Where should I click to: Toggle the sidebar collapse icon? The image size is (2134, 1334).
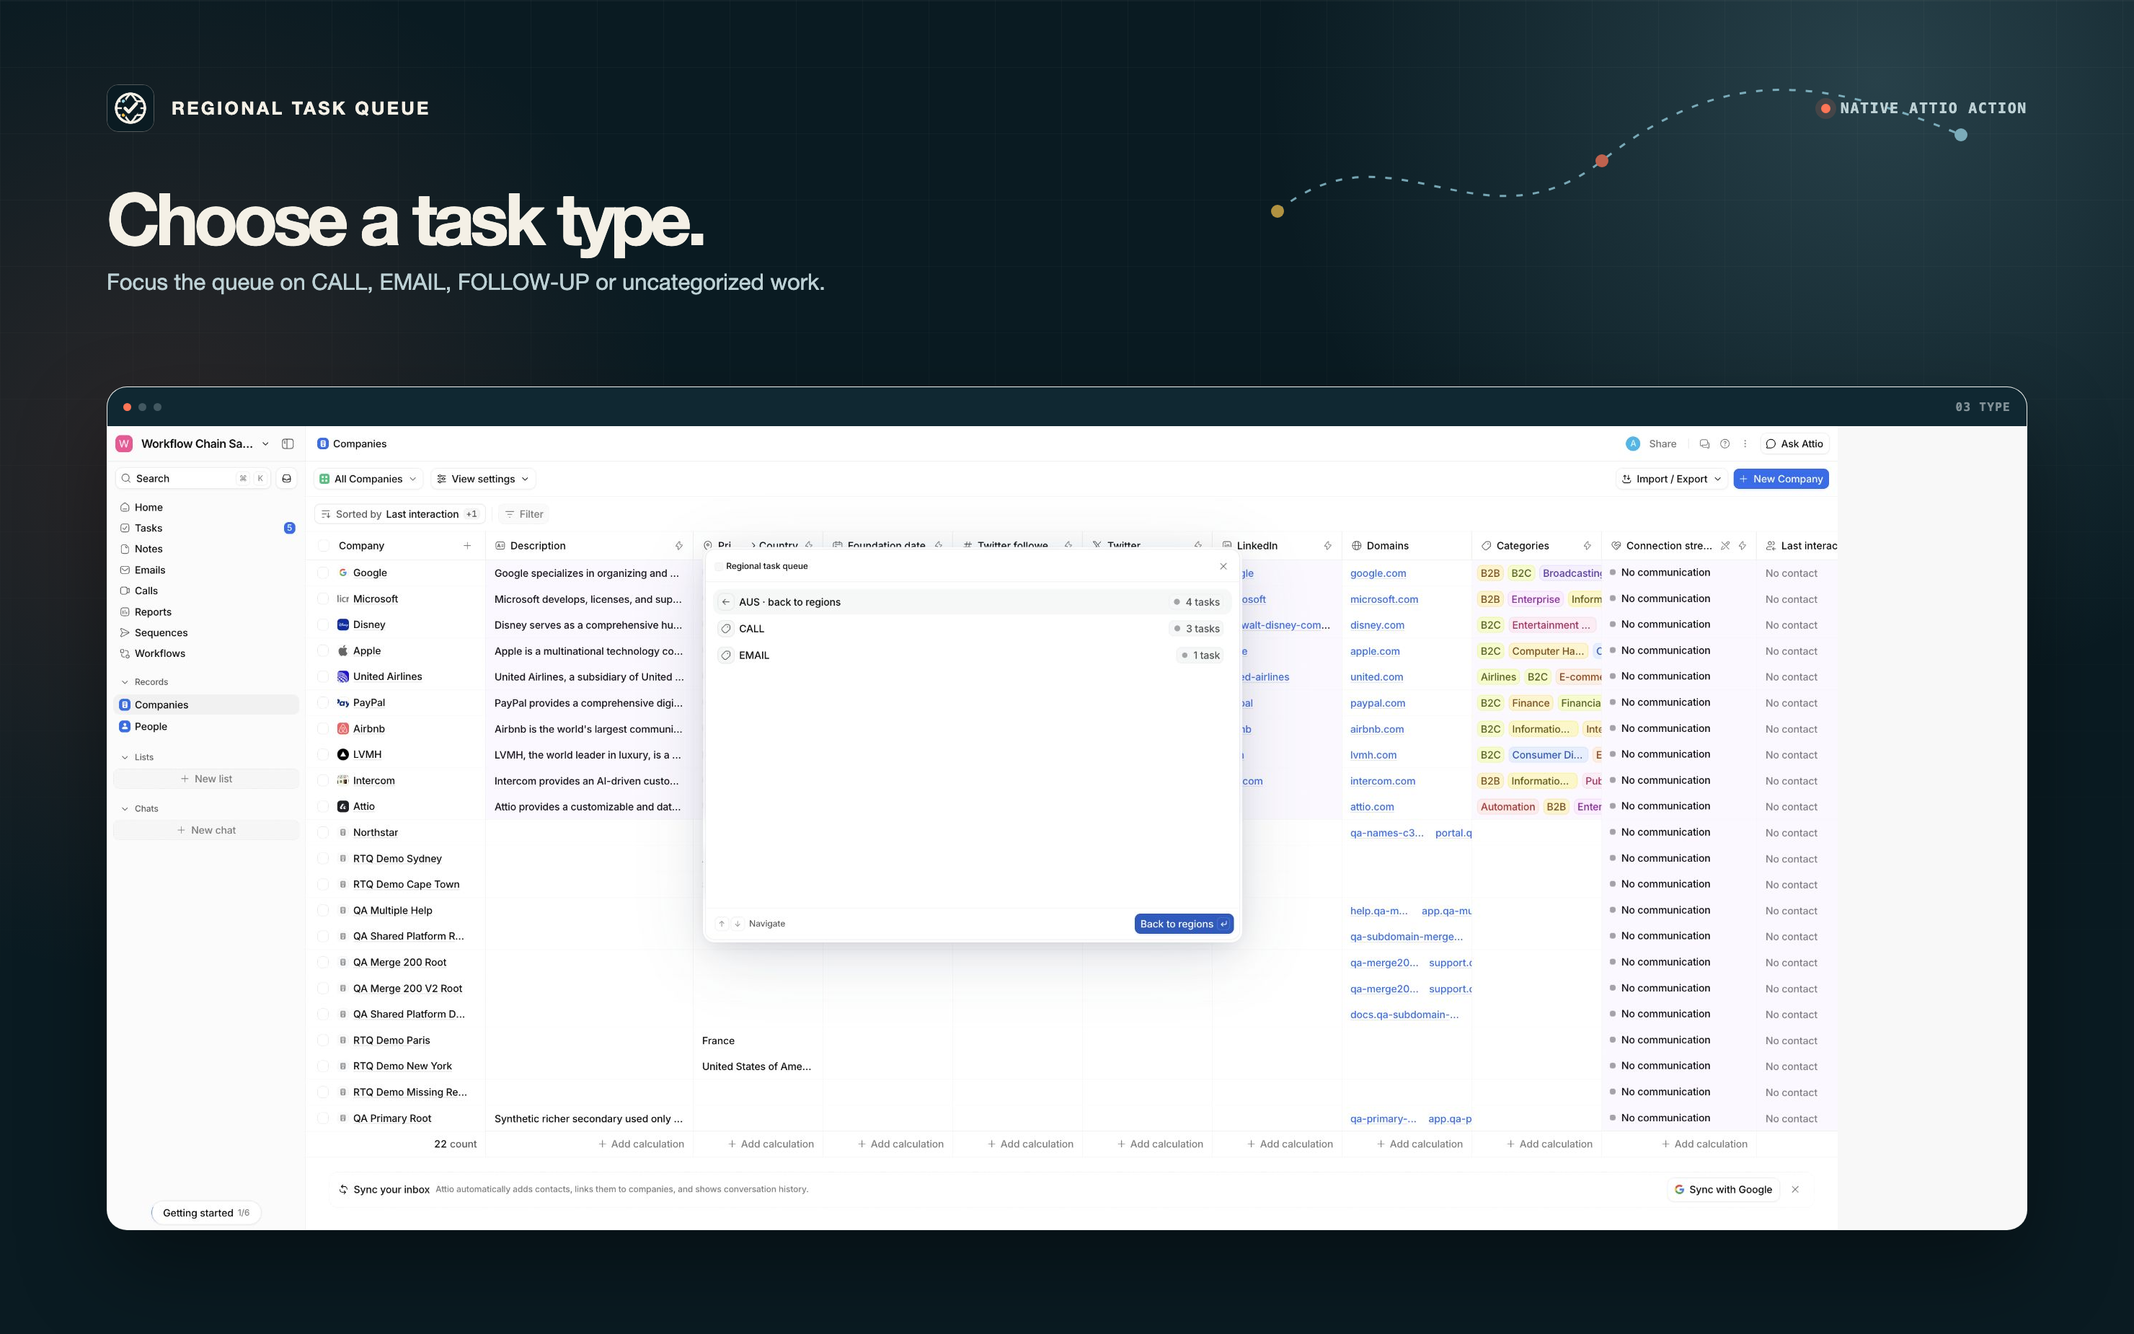pos(288,443)
